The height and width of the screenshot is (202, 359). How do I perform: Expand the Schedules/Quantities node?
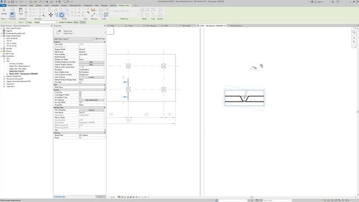click(2, 34)
